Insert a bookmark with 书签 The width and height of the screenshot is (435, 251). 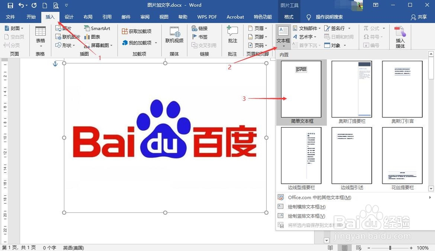point(200,37)
